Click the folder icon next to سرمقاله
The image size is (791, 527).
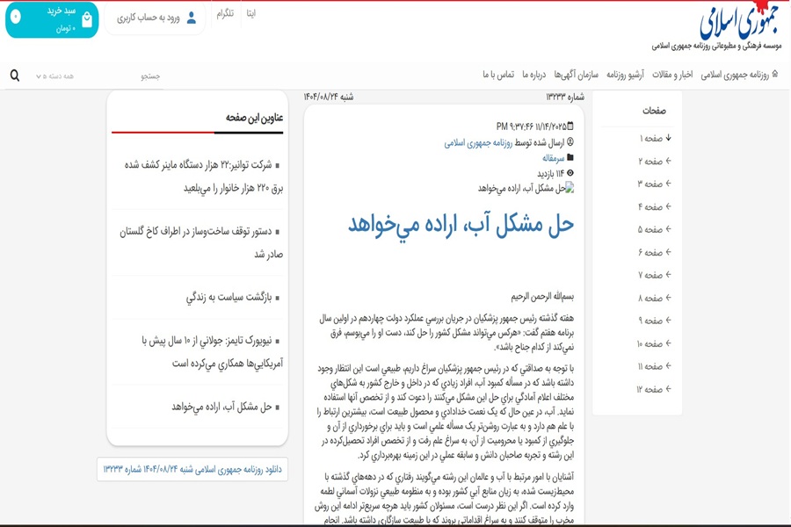point(570,158)
